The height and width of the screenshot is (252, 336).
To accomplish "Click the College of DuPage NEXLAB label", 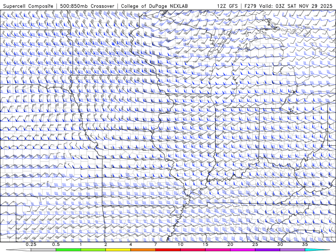I will pyautogui.click(x=154, y=6).
